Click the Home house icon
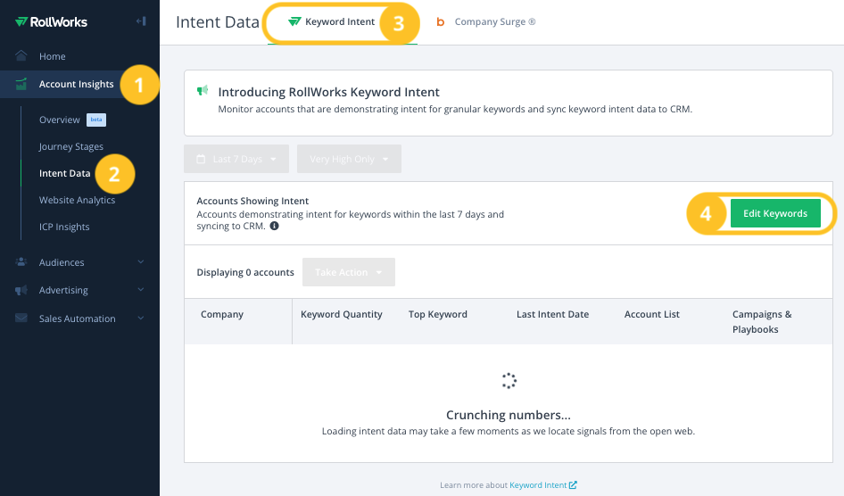This screenshot has height=496, width=844. click(x=21, y=56)
